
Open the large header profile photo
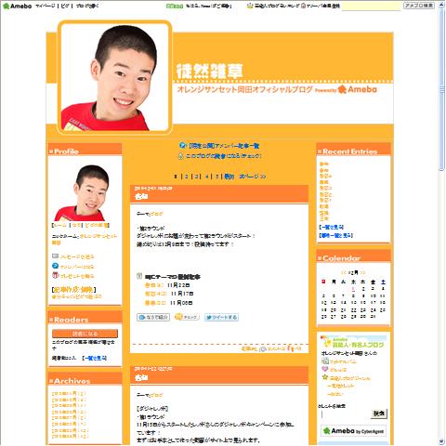pyautogui.click(x=114, y=78)
